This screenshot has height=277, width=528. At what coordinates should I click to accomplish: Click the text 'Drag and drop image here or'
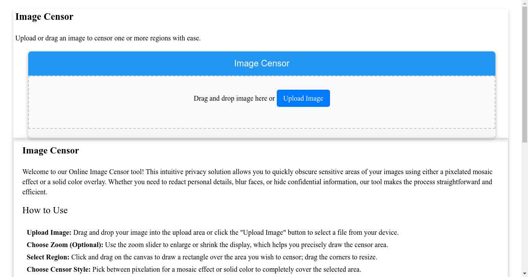pos(234,98)
